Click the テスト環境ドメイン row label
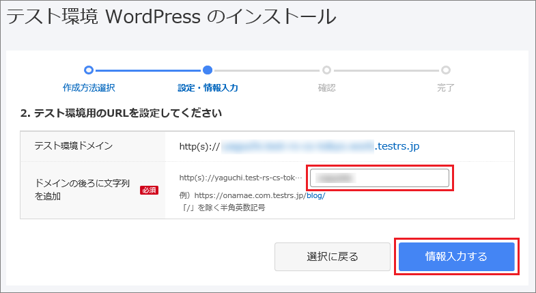Viewport: 536px width, 293px height. (74, 146)
